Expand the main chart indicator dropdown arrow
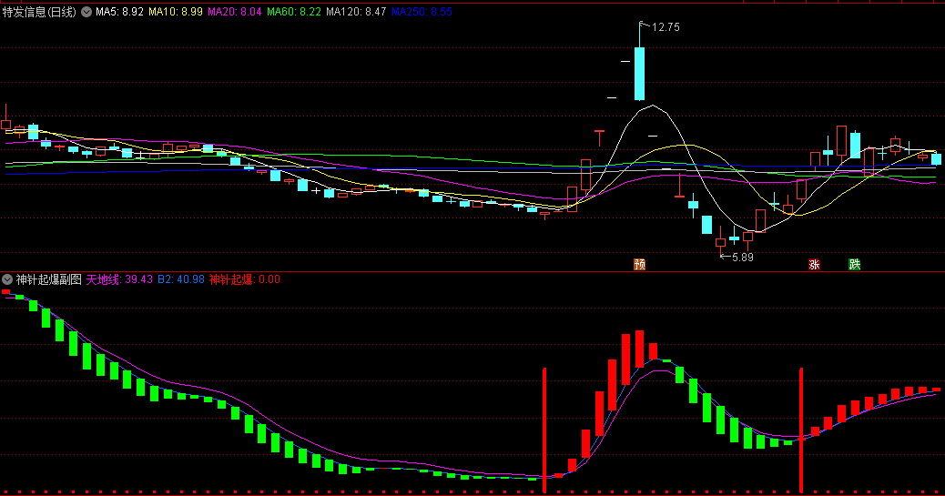Screen dimensions: 945x496 coord(86,12)
